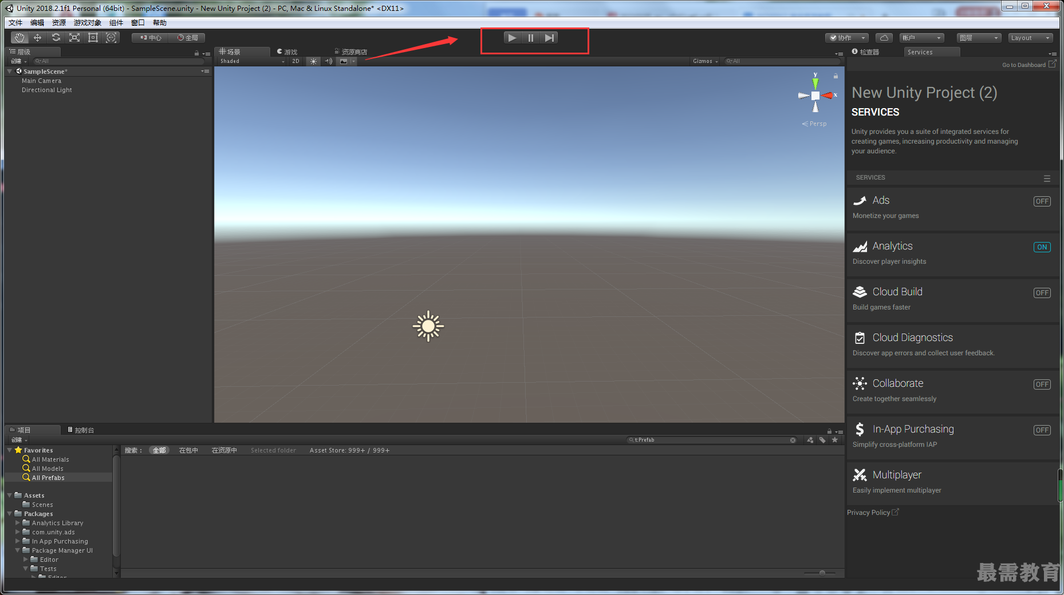Select the Scale tool
The image size is (1064, 595).
pyautogui.click(x=74, y=38)
